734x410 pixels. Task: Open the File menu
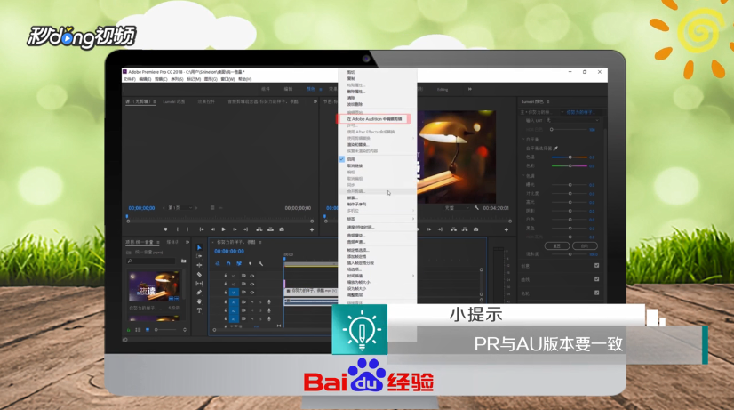[x=129, y=79]
